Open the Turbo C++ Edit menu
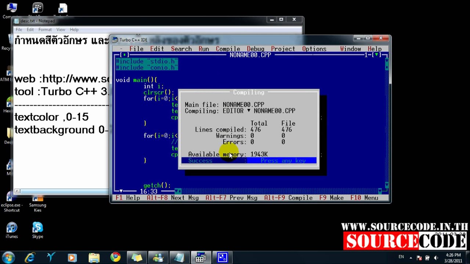 coord(157,49)
